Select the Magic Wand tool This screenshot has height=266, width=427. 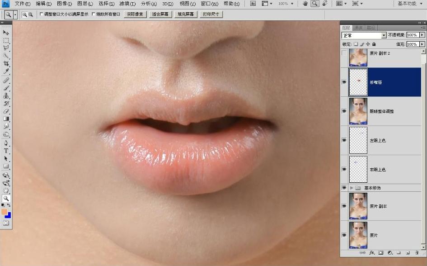(x=6, y=56)
